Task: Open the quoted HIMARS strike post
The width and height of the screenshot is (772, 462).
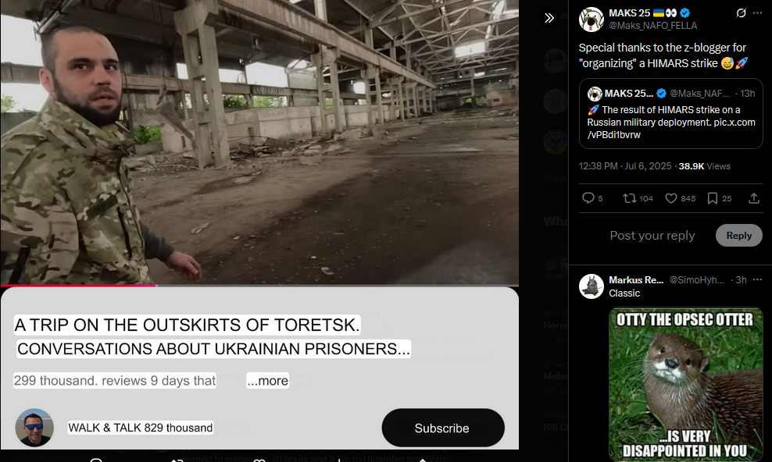Action: (x=670, y=113)
